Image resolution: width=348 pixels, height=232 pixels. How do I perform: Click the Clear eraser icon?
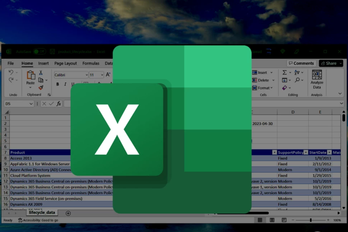tap(285, 88)
